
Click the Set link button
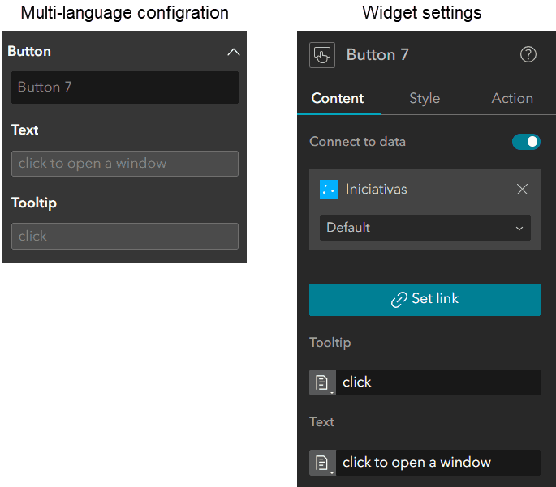pos(425,300)
